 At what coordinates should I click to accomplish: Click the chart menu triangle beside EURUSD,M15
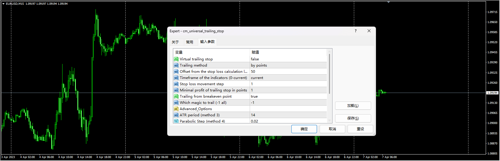click(3, 4)
